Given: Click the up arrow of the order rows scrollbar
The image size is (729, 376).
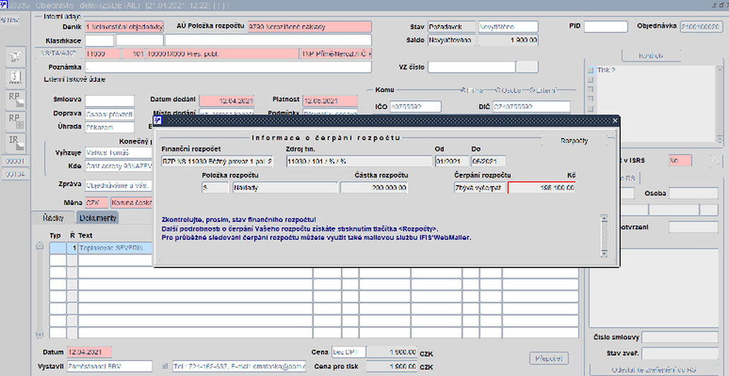Looking at the screenshot, I should [40, 247].
